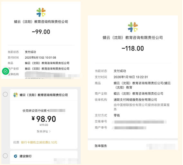Click the green checkmark badge
This screenshot has height=165, width=183.
click(x=5, y=71)
